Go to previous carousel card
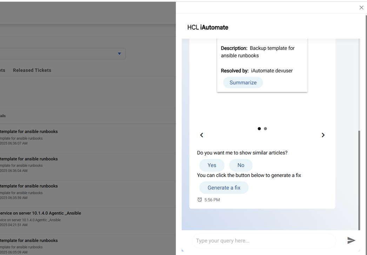 point(202,135)
